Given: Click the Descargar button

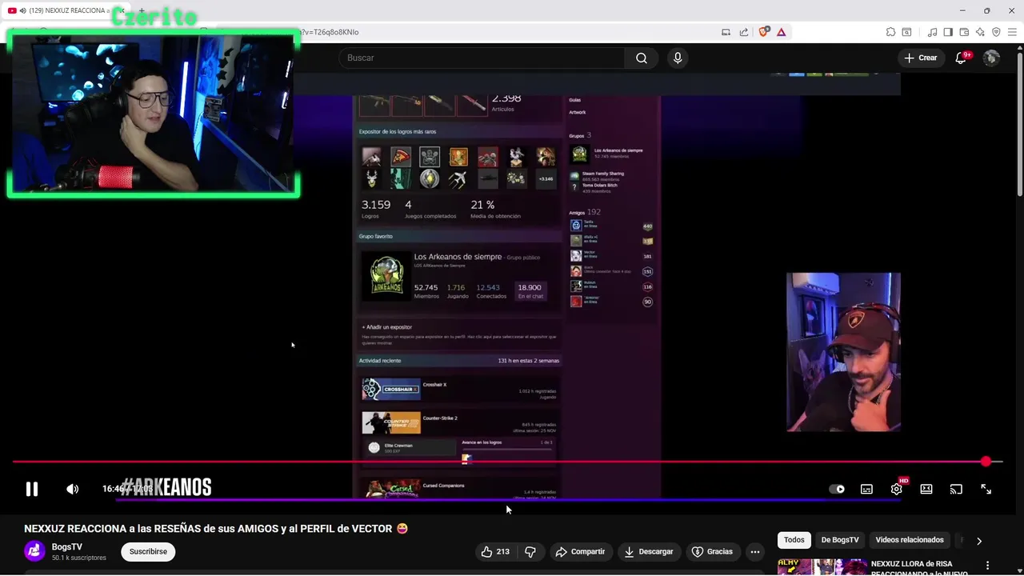Looking at the screenshot, I should pyautogui.click(x=649, y=551).
